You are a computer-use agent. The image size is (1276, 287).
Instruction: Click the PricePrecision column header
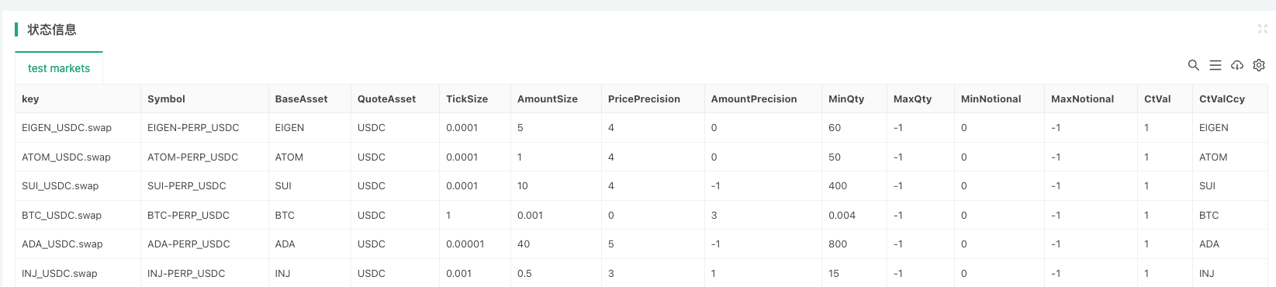click(x=644, y=99)
